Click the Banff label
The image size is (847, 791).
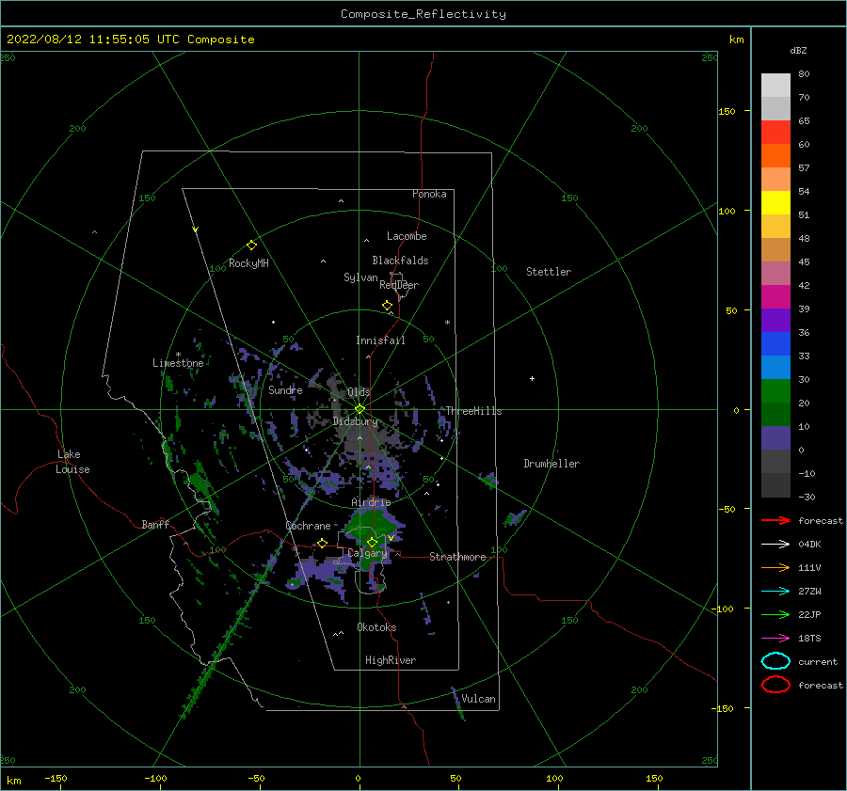coord(155,524)
